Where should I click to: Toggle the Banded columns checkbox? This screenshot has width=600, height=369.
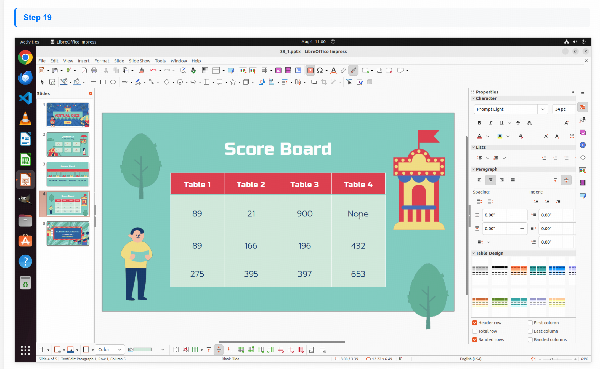click(x=530, y=339)
